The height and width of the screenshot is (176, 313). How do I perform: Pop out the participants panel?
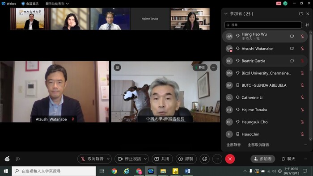coord(301,14)
